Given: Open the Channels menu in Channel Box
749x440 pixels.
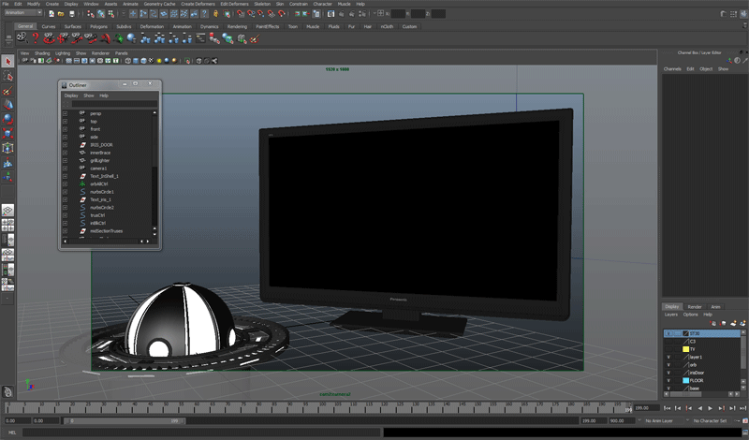Looking at the screenshot, I should pos(672,68).
